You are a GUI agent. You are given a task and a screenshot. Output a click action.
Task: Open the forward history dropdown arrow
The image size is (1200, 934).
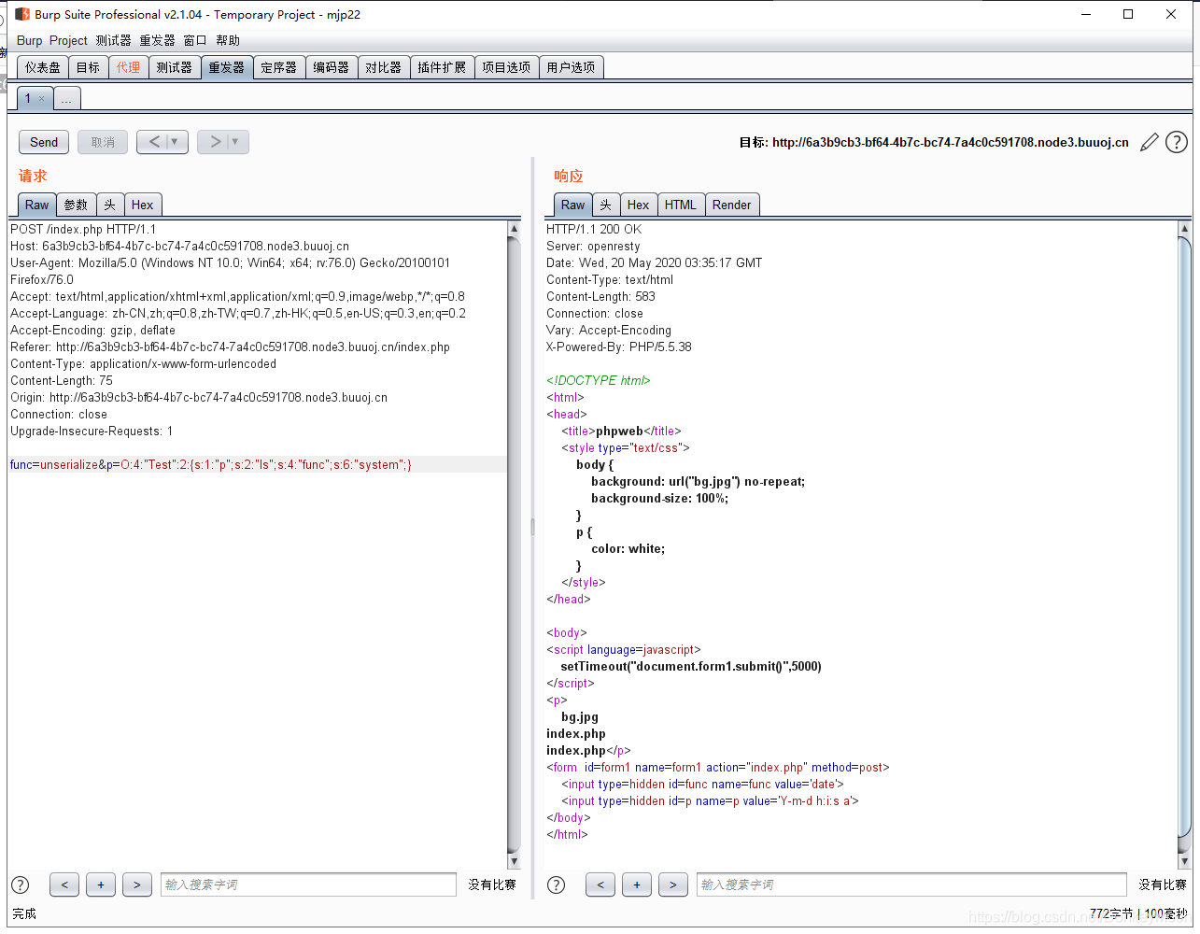click(235, 142)
